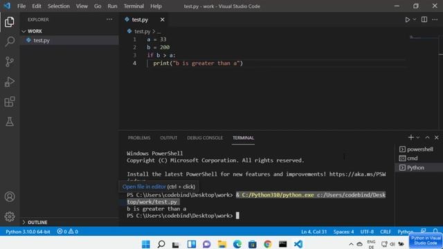Open the Explorer views and more actions menu
This screenshot has width=443, height=249.
pos(109,19)
